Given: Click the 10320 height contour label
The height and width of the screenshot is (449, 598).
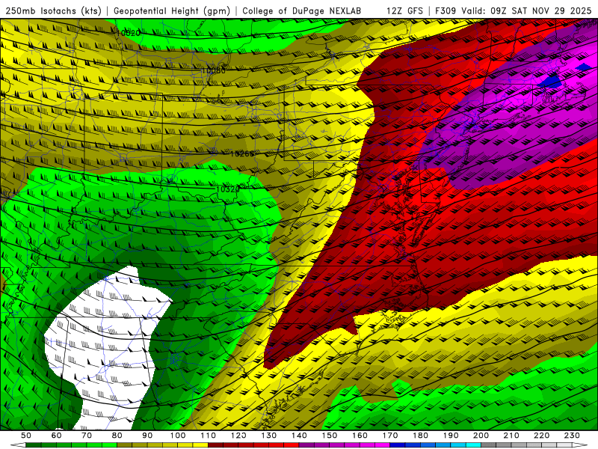Looking at the screenshot, I should [228, 189].
